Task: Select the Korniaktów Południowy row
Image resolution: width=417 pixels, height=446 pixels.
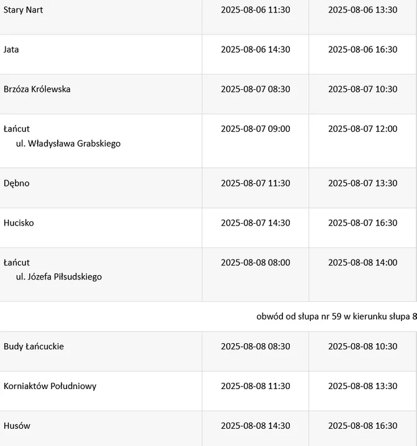Action: [208, 391]
